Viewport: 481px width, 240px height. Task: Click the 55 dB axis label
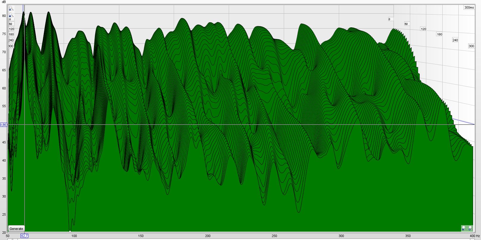point(4,106)
